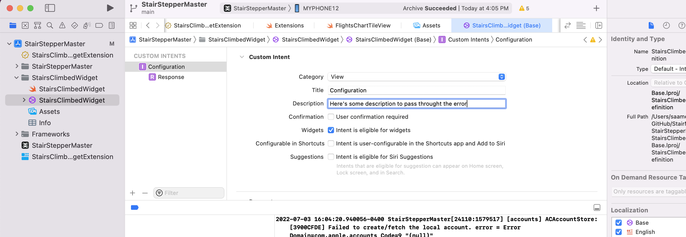Open the Report navigator
Screen dimensions: 686x237
pyautogui.click(x=112, y=25)
